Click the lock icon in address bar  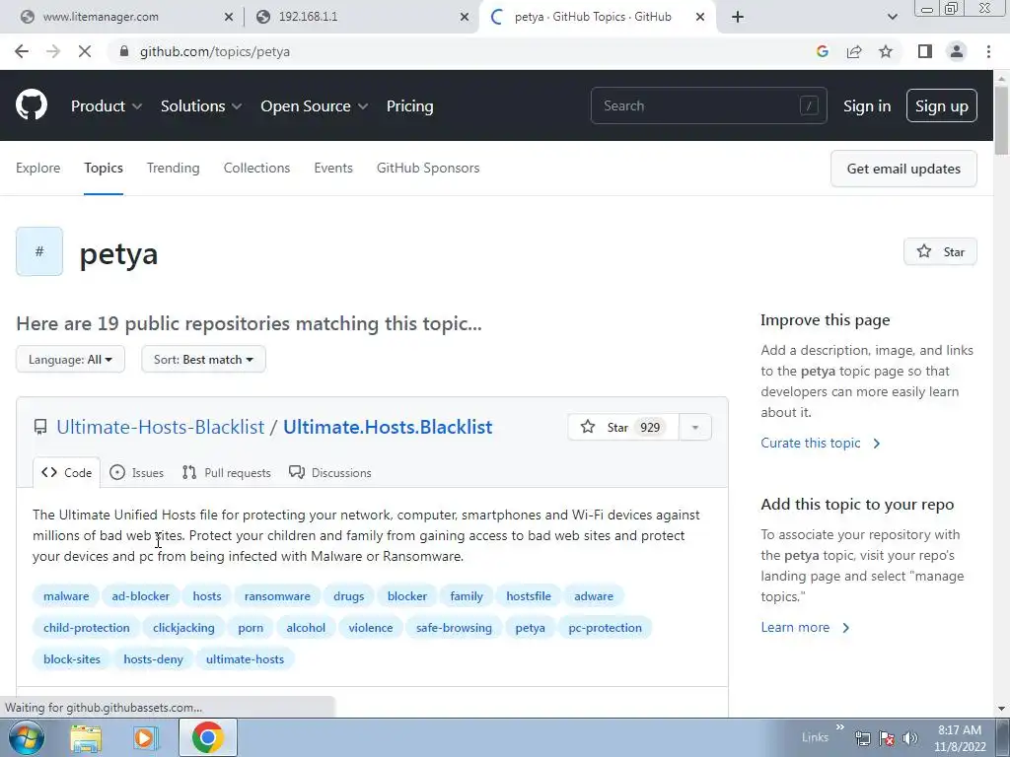[124, 51]
